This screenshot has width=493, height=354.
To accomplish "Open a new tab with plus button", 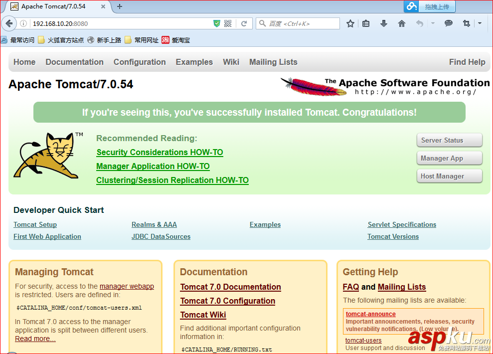I will (120, 6).
